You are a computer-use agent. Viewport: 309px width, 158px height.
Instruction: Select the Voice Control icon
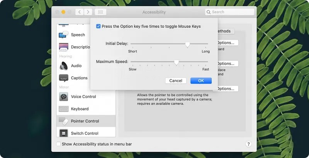click(64, 97)
